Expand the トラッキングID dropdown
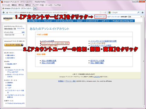The image size is (146, 109). point(14,35)
